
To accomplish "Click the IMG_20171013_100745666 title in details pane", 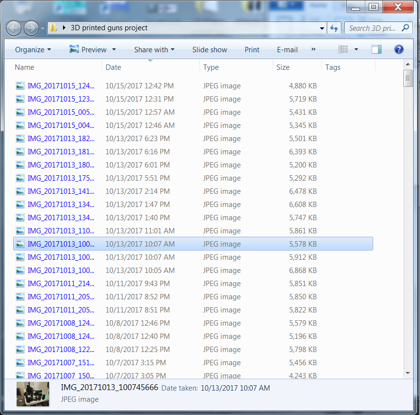I will [x=109, y=388].
